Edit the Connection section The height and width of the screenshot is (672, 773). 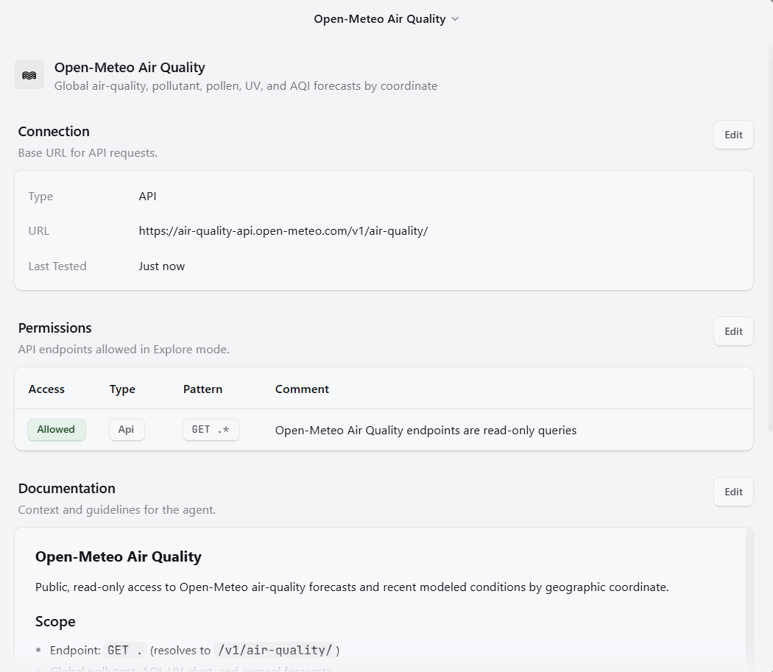pos(733,135)
